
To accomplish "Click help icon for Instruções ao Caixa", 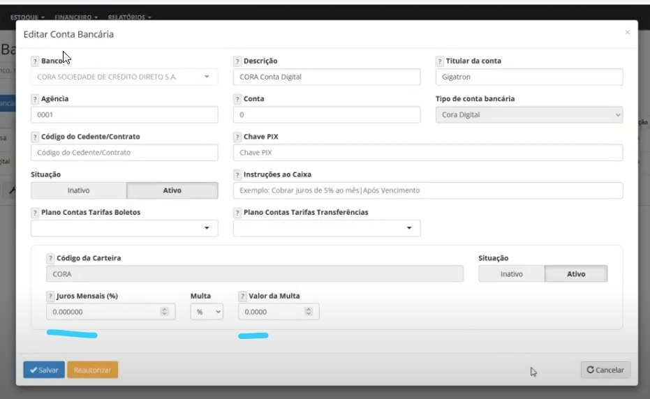I will tap(237, 174).
